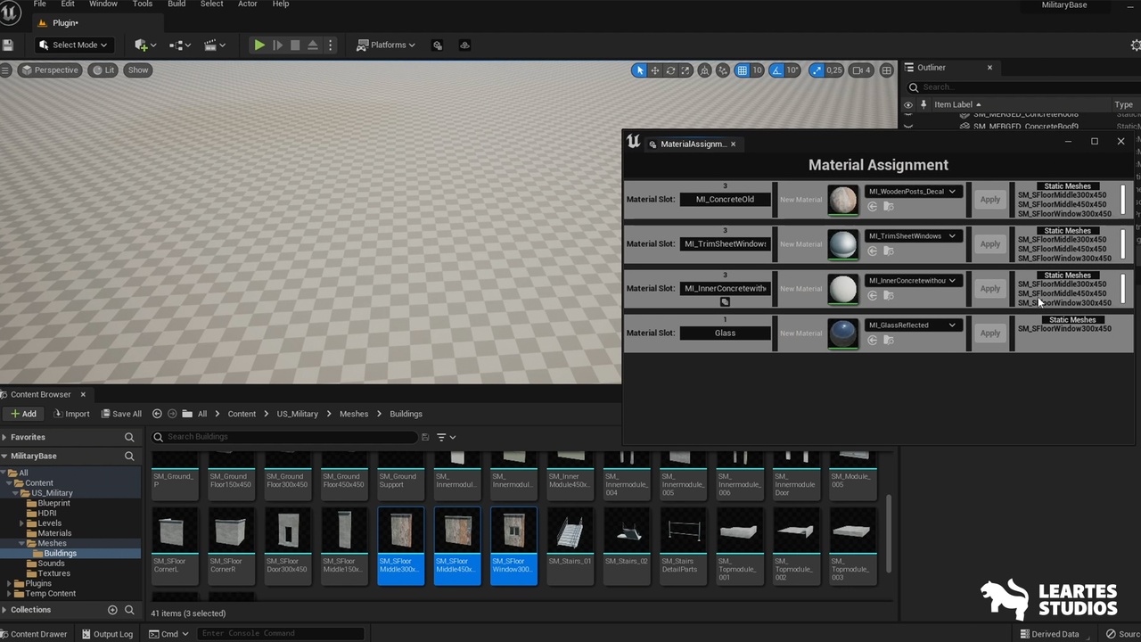Click the Save icon in main toolbar
This screenshot has width=1141, height=642.
pos(8,45)
